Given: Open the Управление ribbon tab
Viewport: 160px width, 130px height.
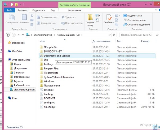Looking at the screenshot, I should tap(74, 10).
